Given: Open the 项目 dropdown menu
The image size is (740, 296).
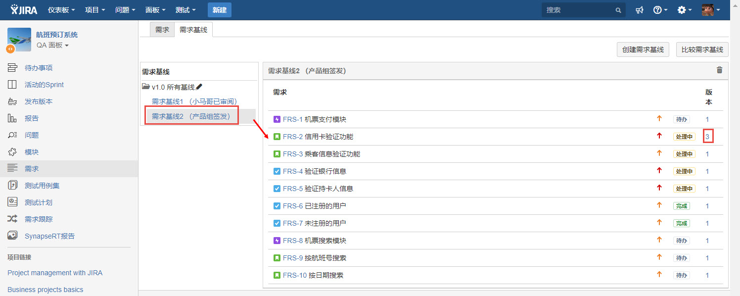Looking at the screenshot, I should click(x=95, y=10).
